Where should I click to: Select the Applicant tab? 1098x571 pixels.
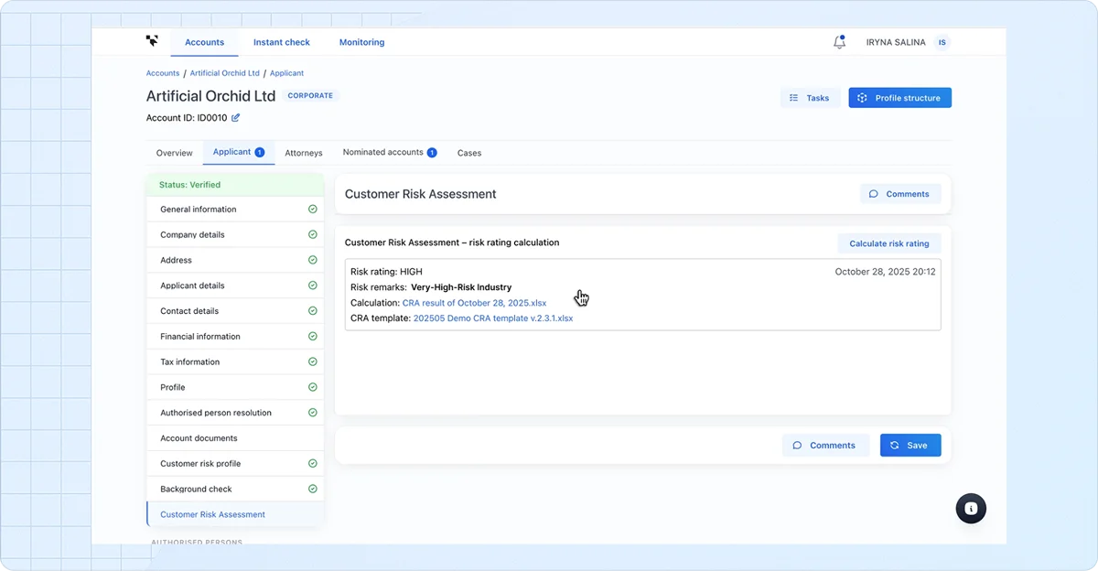(239, 152)
